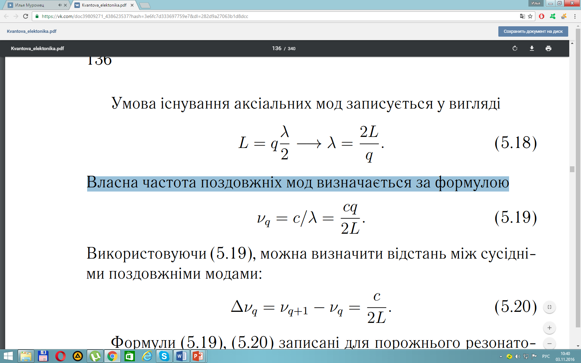
Task: Open the yellow-green 360 security tray icon
Action: coord(509,356)
